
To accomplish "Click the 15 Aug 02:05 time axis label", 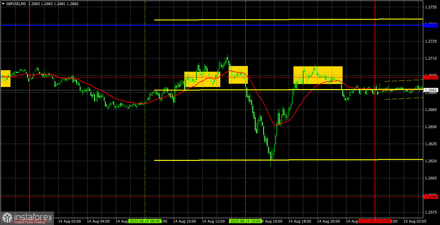I will pyautogui.click(x=415, y=221).
